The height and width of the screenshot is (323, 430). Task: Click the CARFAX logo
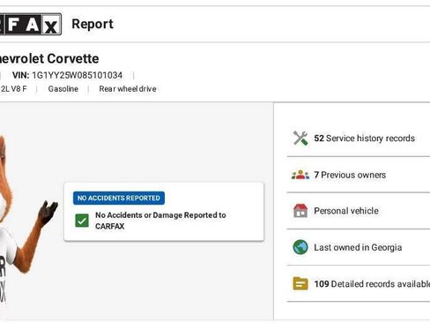pyautogui.click(x=30, y=24)
